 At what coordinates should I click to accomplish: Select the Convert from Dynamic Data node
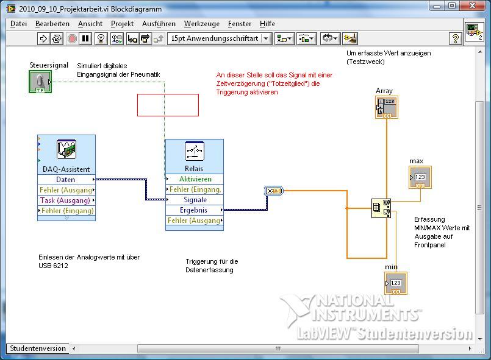[x=274, y=191]
